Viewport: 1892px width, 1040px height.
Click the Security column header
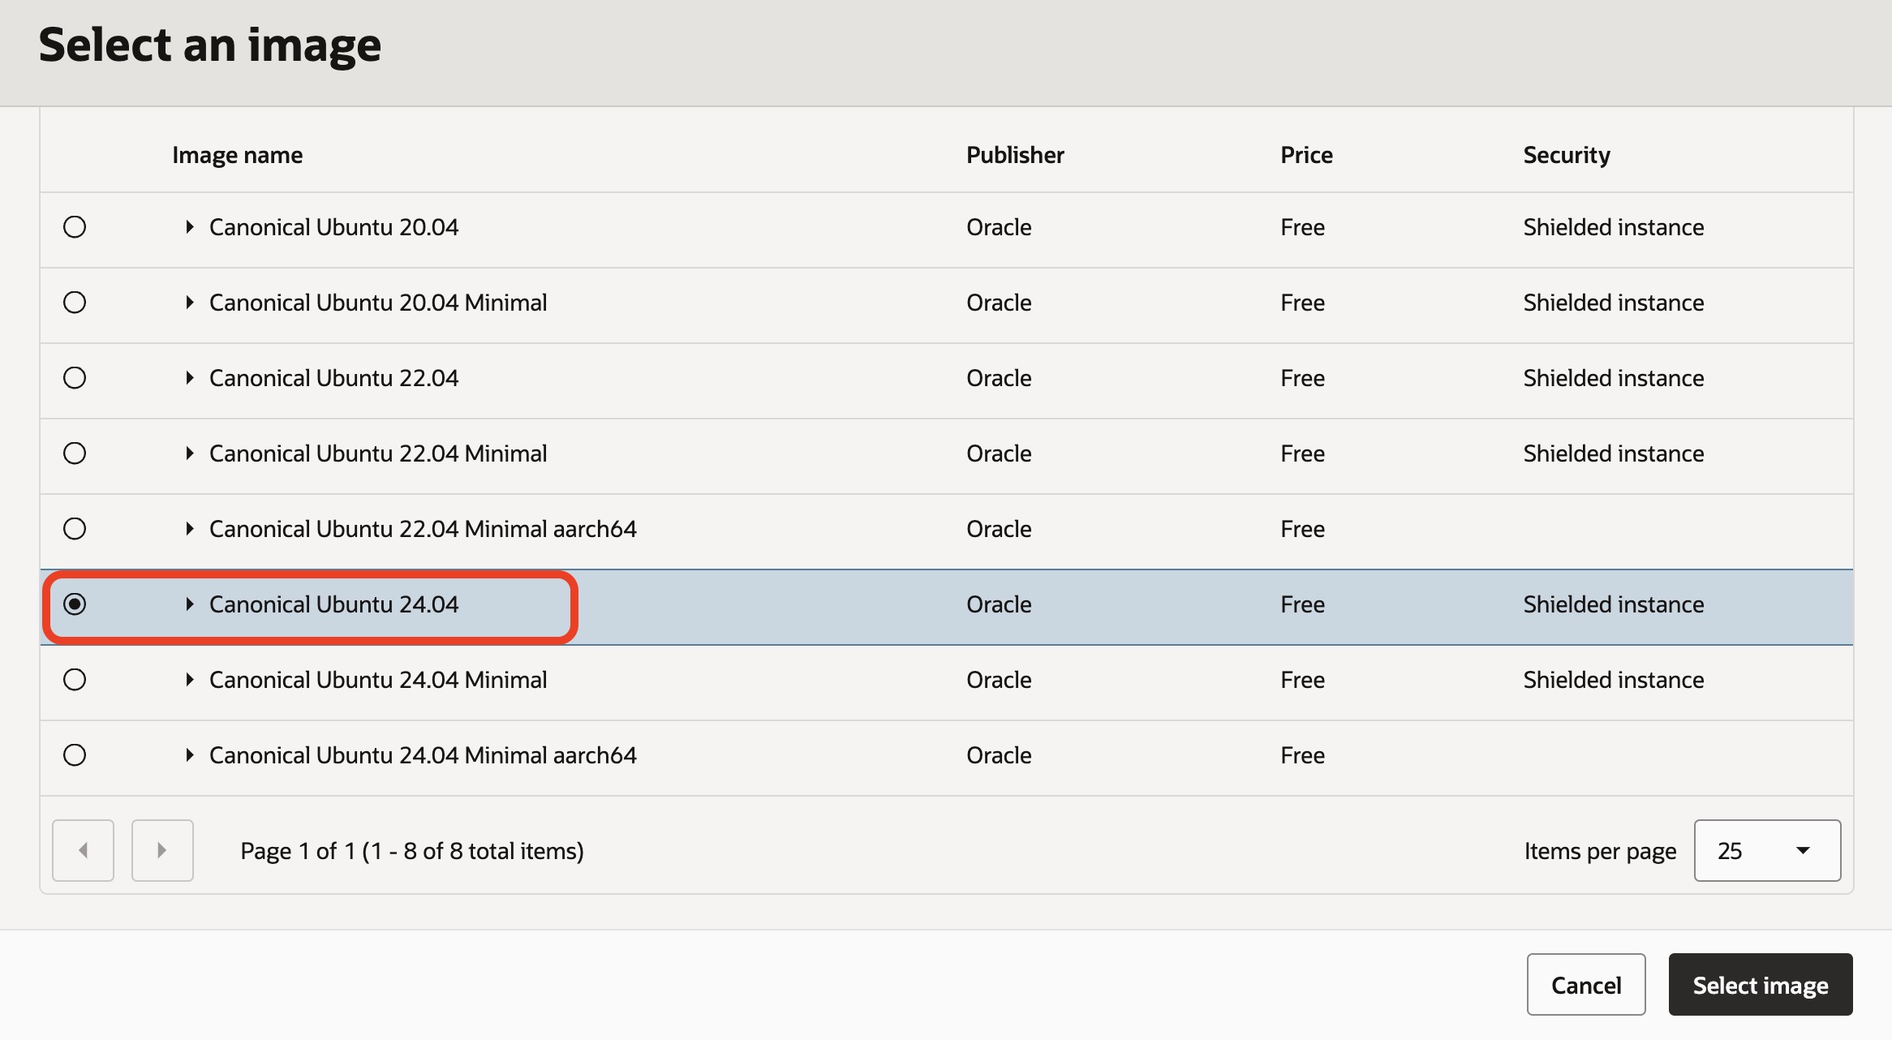1567,155
